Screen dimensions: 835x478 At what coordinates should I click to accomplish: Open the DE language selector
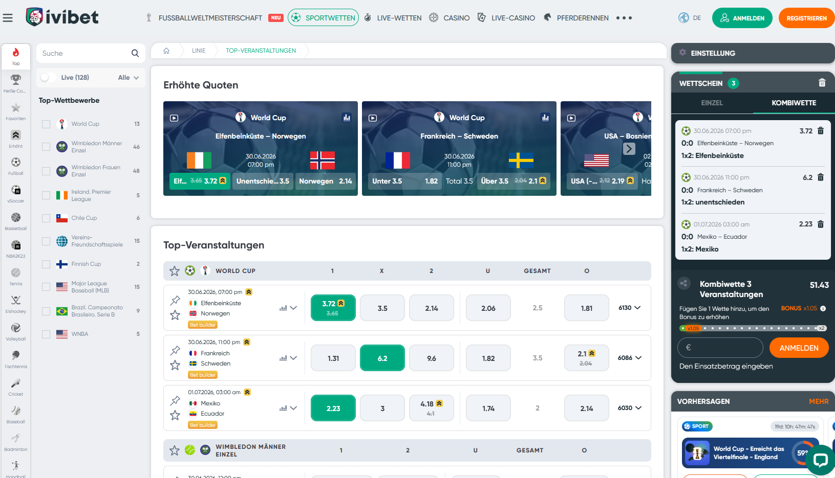pos(690,18)
